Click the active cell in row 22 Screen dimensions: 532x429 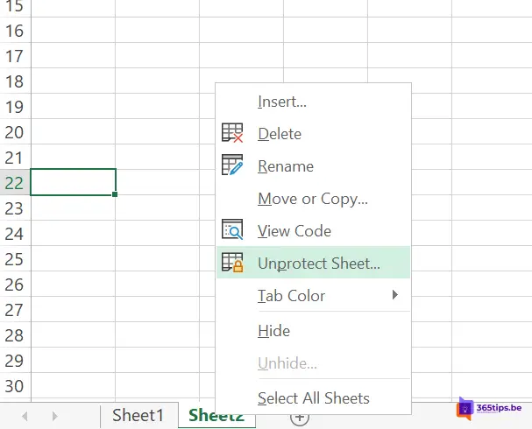pos(73,182)
